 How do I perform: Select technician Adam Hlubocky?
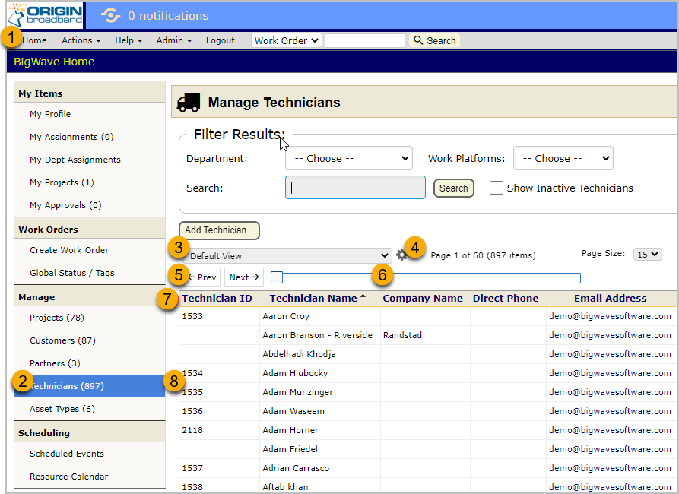click(295, 373)
